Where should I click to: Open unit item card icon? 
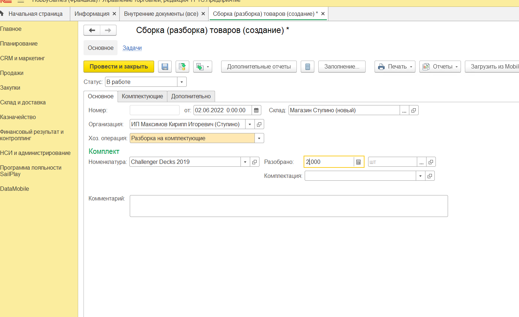(431, 162)
